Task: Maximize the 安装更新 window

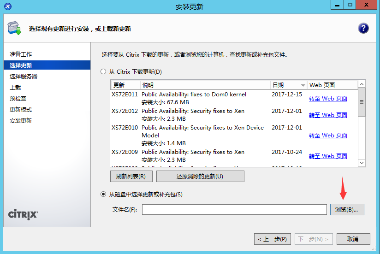Action: point(350,5)
